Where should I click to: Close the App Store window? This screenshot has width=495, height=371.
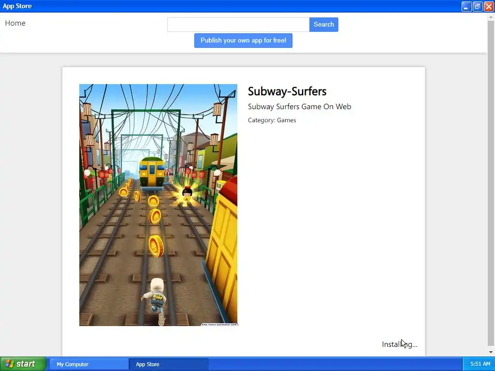tap(489, 6)
